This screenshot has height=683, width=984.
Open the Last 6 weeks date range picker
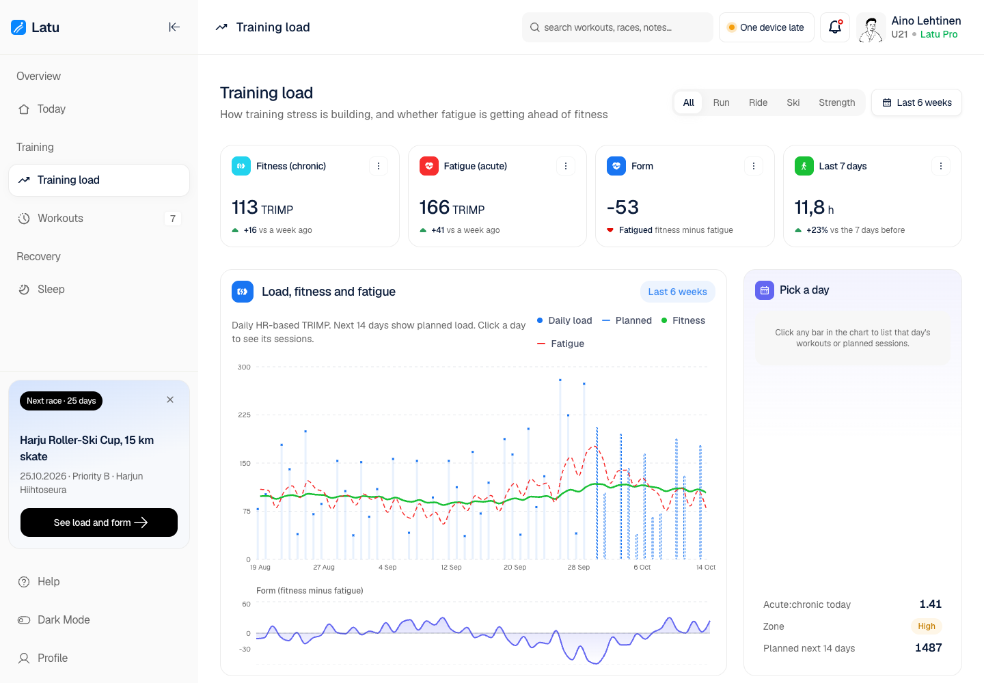[x=916, y=102]
